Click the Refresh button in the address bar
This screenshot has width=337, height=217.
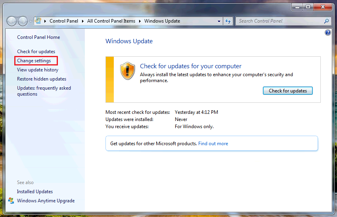[228, 21]
